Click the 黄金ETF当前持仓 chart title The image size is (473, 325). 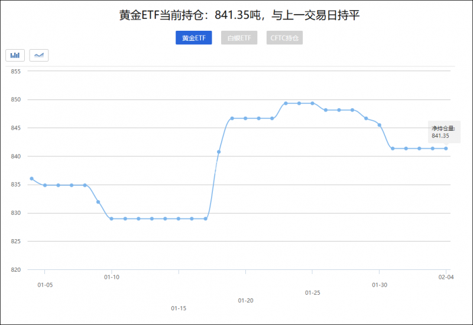[x=239, y=15]
